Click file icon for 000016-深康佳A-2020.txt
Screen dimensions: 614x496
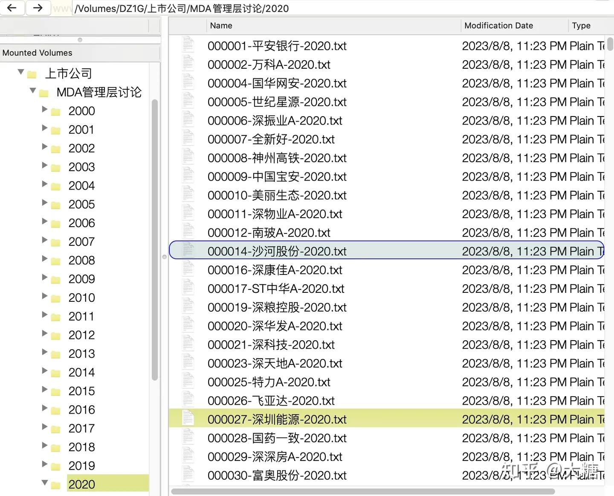[188, 269]
